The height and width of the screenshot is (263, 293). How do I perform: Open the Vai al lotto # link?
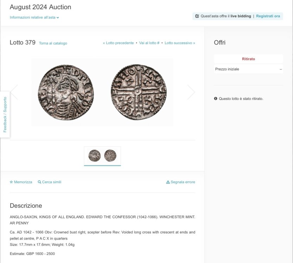149,43
